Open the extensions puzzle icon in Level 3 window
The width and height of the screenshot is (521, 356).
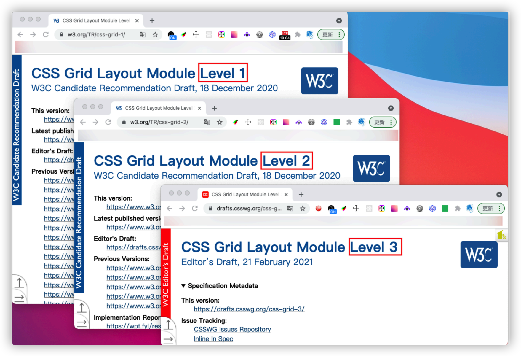click(x=458, y=208)
